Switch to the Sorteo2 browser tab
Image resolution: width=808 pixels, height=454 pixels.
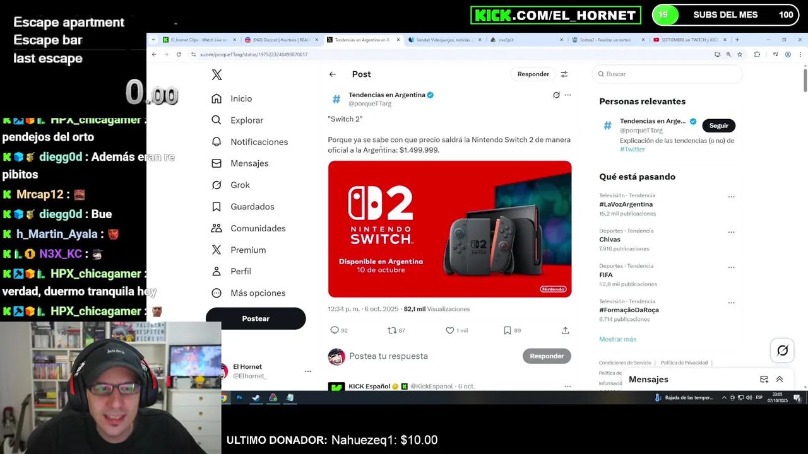[609, 40]
